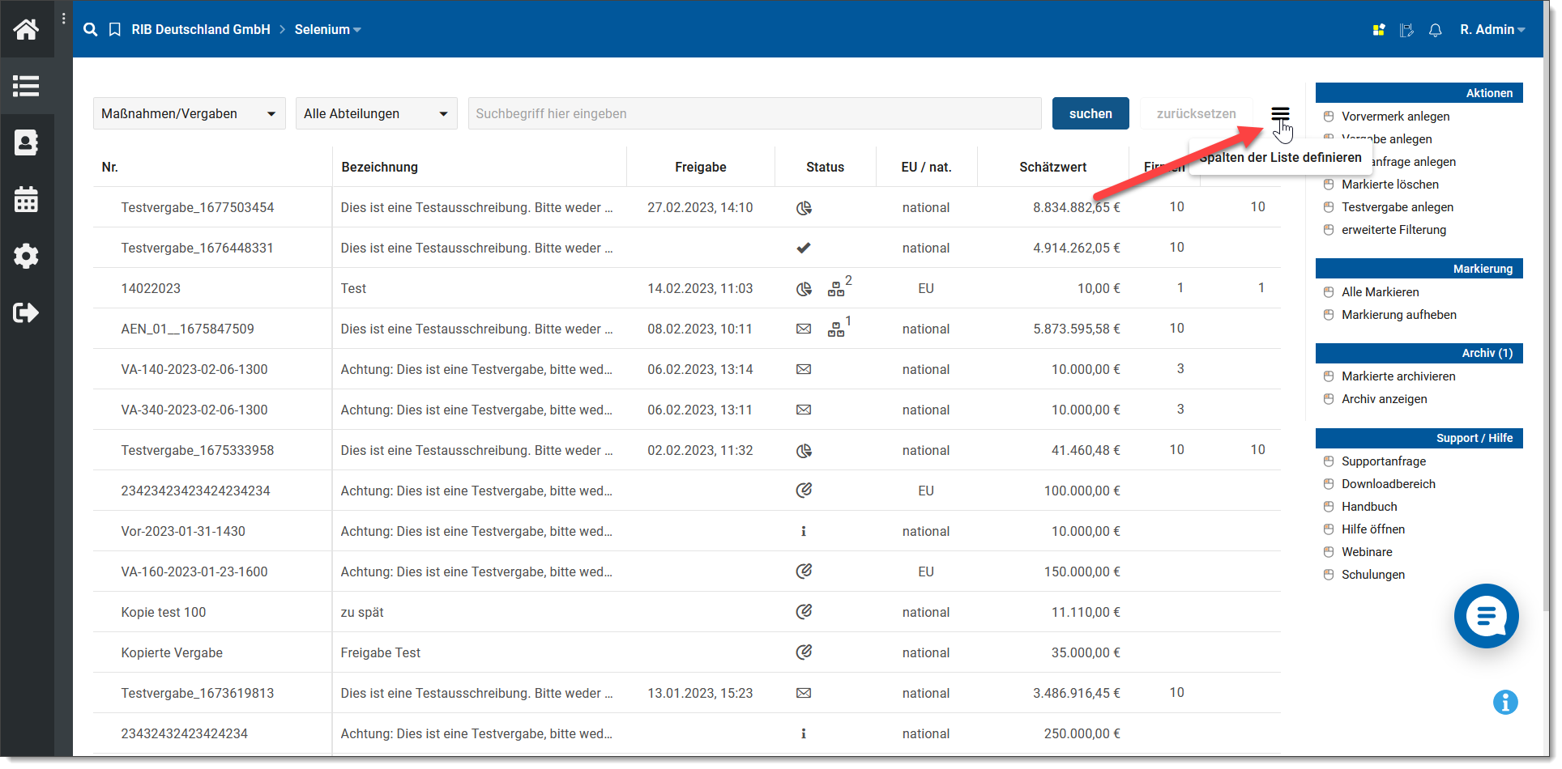
Task: Open Downloadbereich link
Action: click(x=1389, y=484)
